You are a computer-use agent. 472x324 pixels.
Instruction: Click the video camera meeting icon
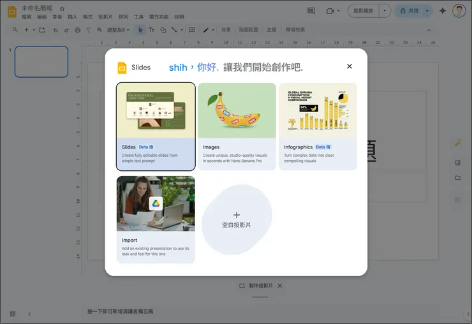pos(330,11)
